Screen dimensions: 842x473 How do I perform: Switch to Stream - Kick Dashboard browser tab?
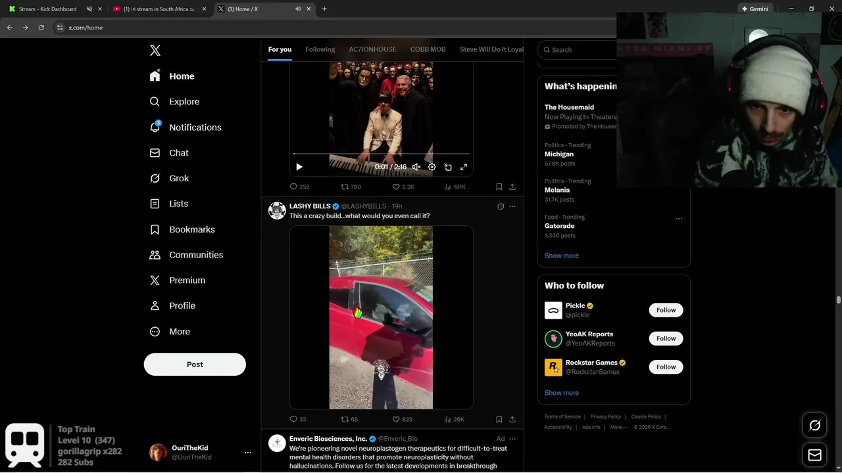(x=47, y=9)
